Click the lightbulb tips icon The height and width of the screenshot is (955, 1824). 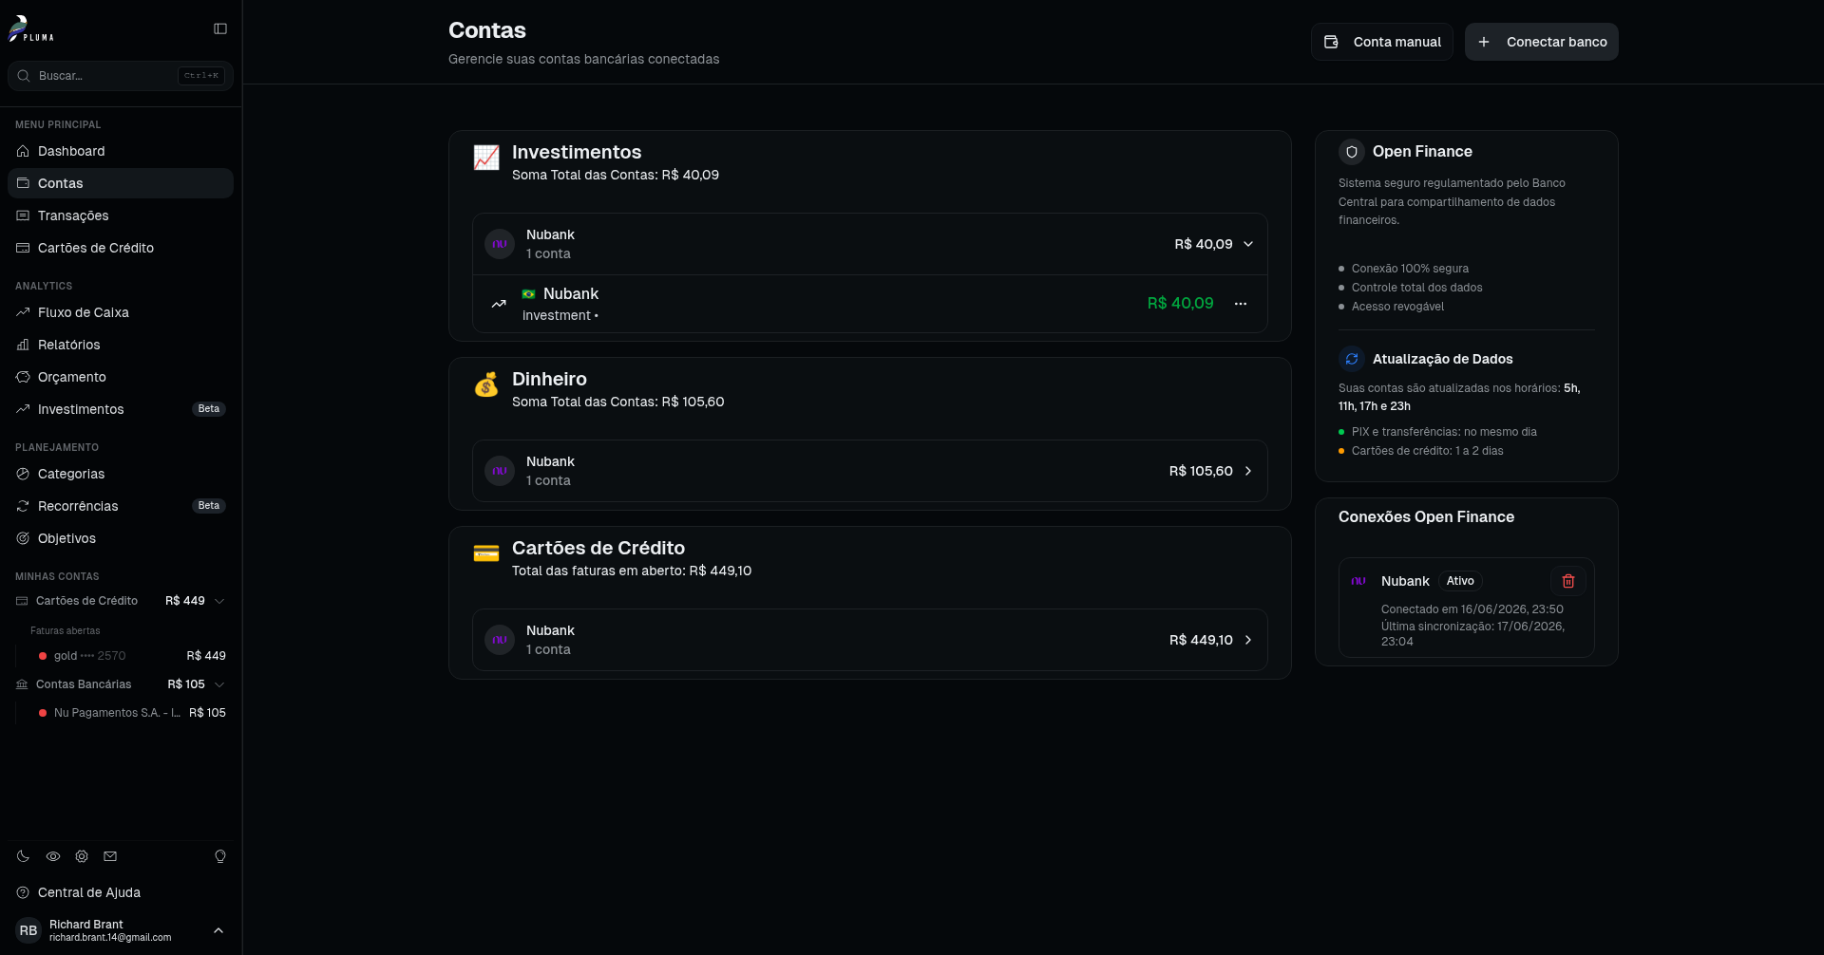pyautogui.click(x=220, y=856)
